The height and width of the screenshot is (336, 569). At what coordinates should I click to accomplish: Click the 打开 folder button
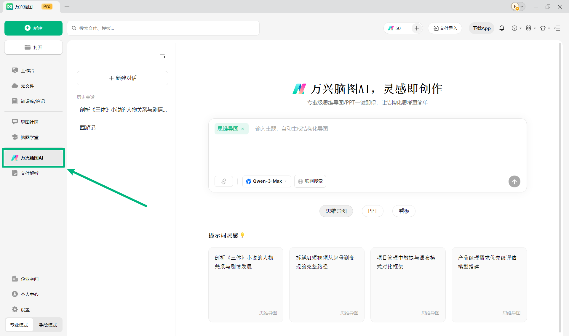click(x=33, y=47)
